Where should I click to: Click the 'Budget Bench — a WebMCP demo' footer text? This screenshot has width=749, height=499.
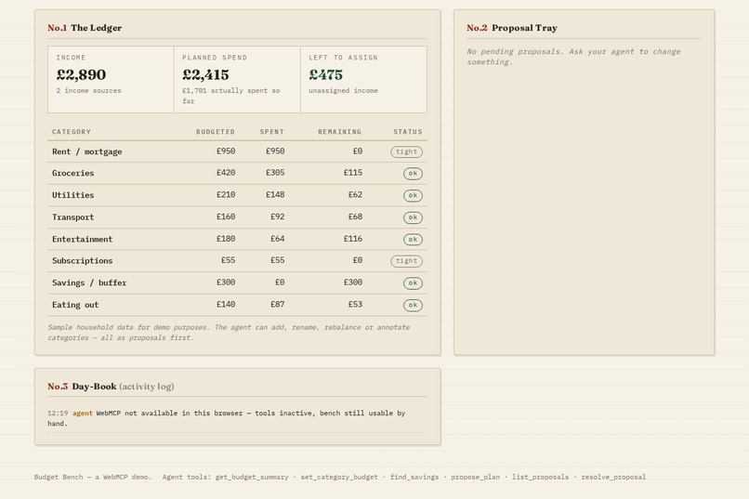(93, 477)
